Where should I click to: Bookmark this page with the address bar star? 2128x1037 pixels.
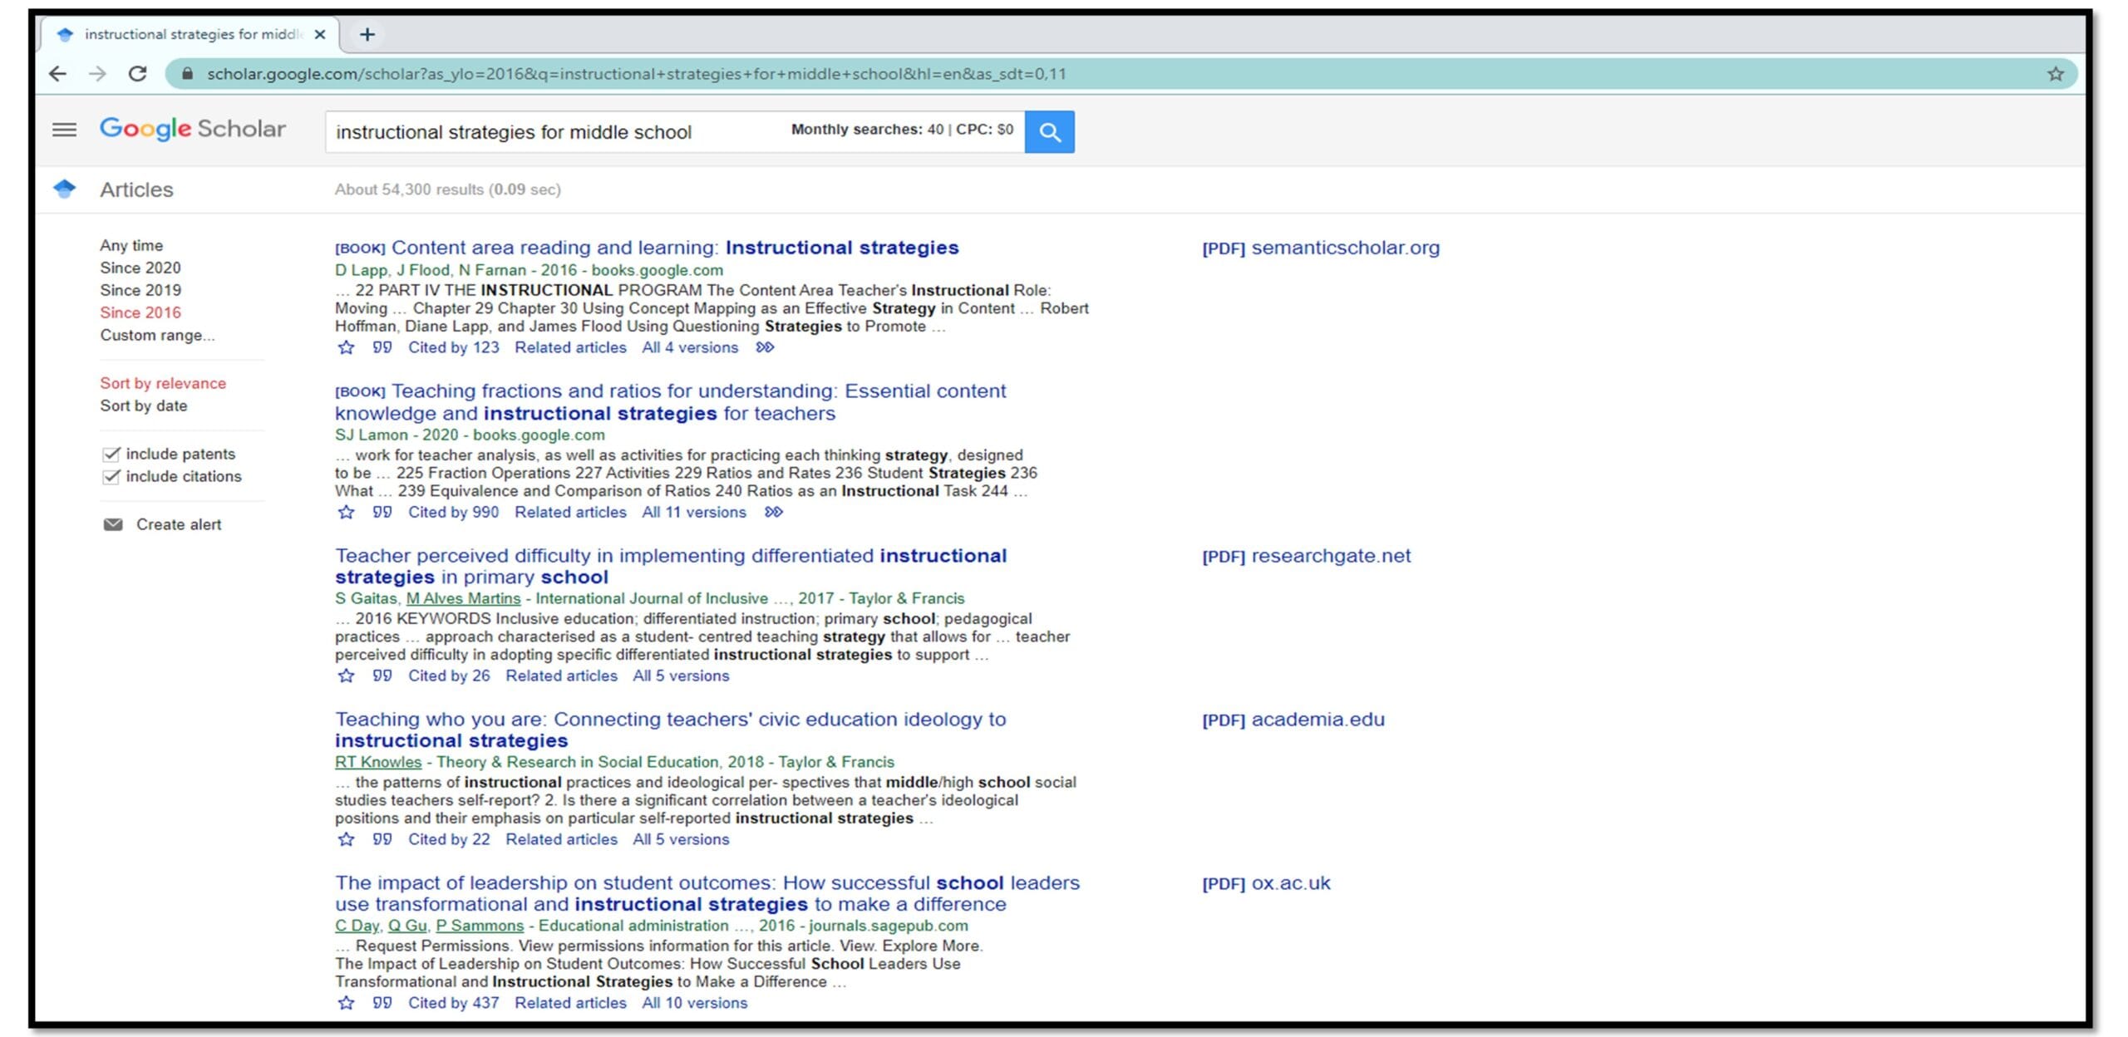2055,74
